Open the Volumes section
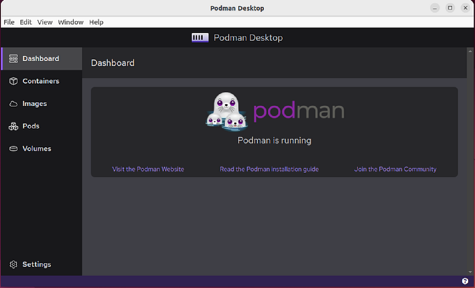The width and height of the screenshot is (475, 288). pyautogui.click(x=37, y=148)
